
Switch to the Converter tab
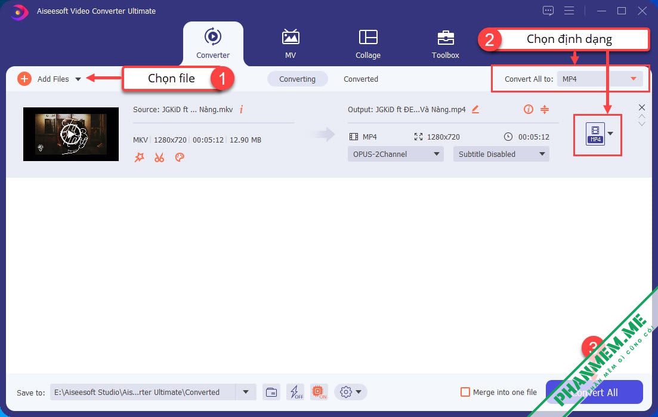click(213, 44)
